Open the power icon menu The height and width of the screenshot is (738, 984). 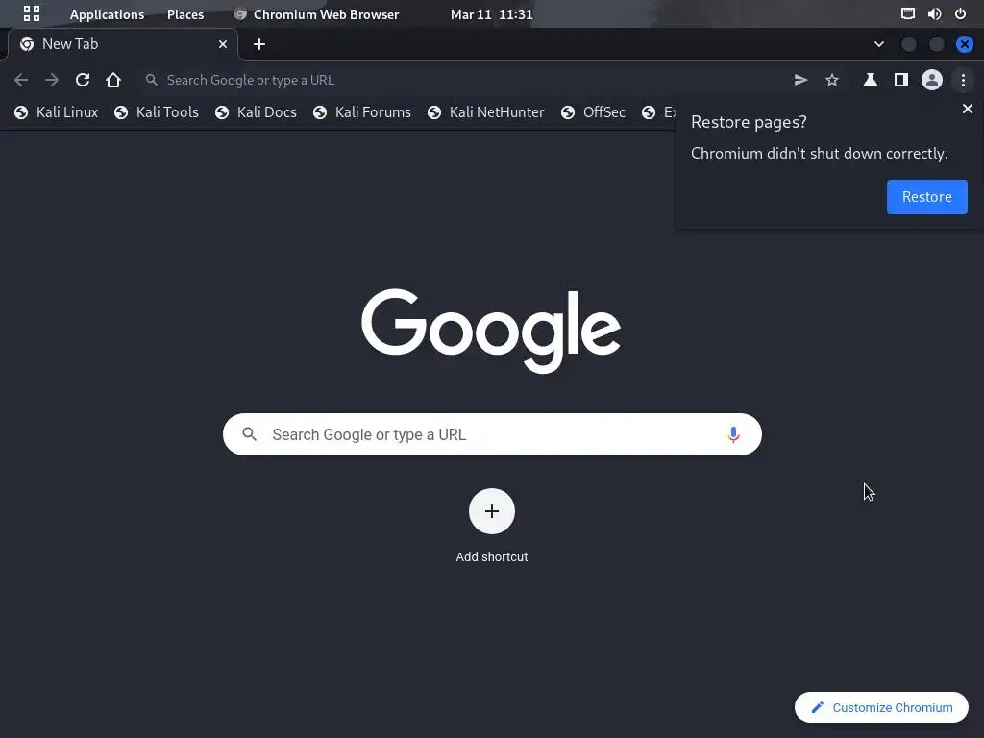click(x=960, y=13)
